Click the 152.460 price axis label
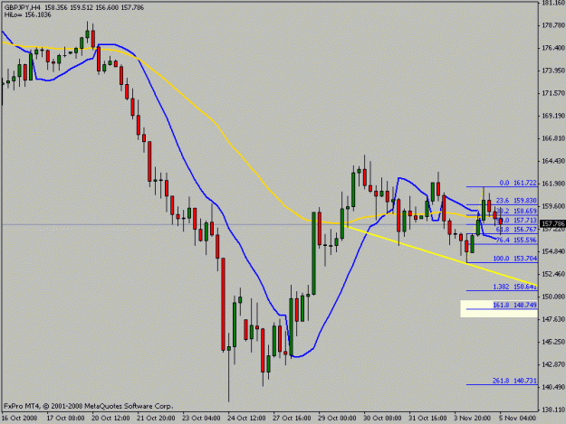566x424 pixels. tap(553, 274)
